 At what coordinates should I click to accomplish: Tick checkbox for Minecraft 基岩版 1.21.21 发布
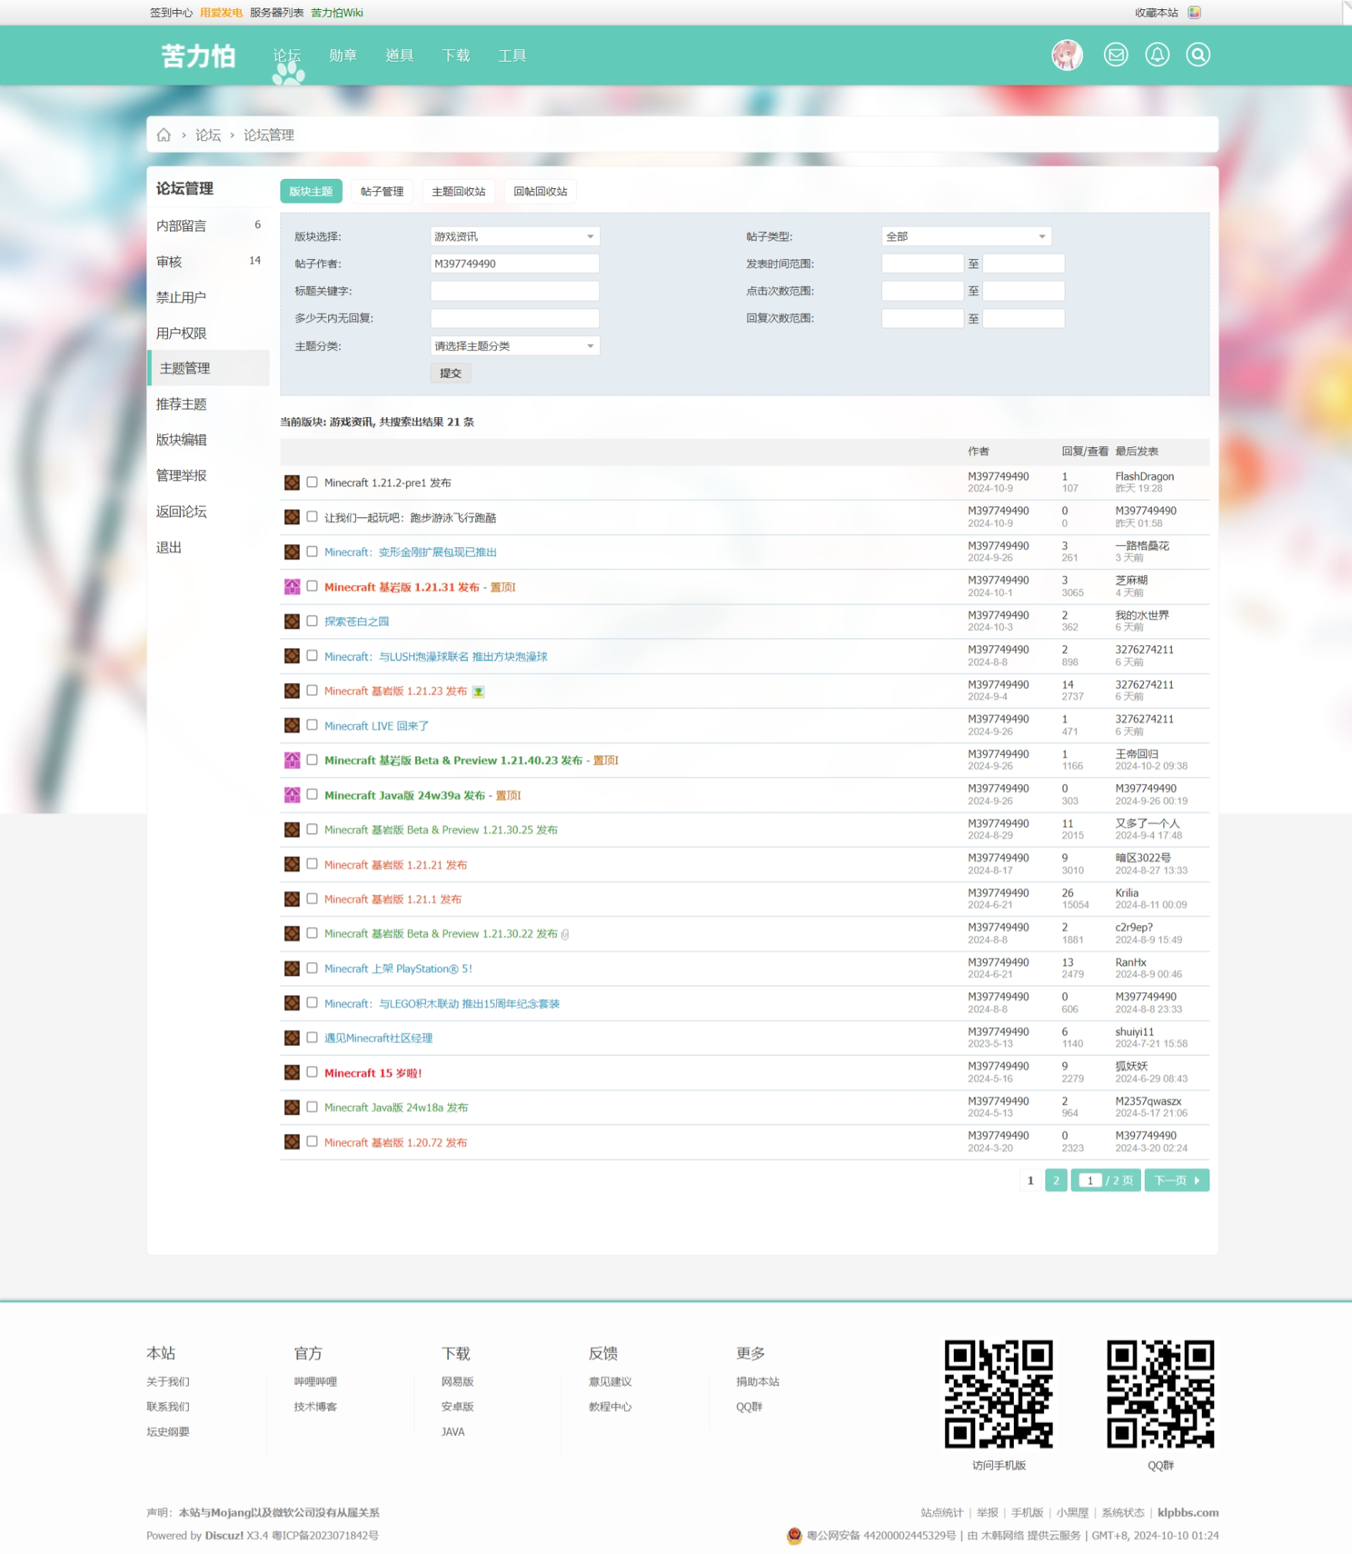[312, 863]
